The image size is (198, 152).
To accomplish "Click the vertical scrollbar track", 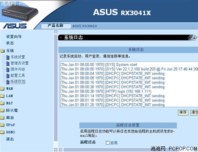I will pos(56,88).
